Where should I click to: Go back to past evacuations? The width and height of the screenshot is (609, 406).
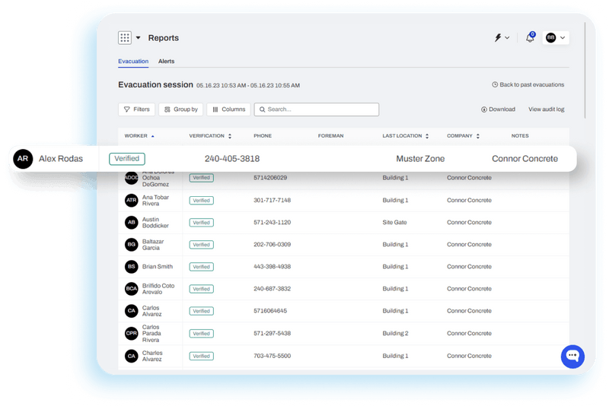tap(528, 84)
